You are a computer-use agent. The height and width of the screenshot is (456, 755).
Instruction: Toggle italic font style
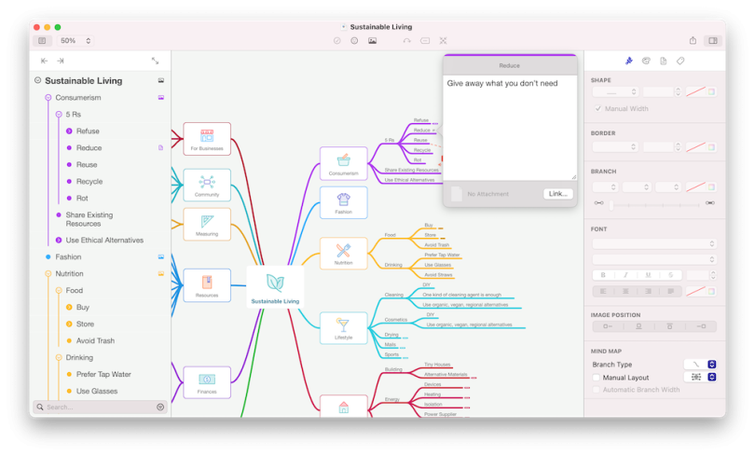[625, 275]
